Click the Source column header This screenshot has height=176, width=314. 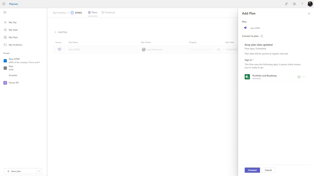(58, 42)
